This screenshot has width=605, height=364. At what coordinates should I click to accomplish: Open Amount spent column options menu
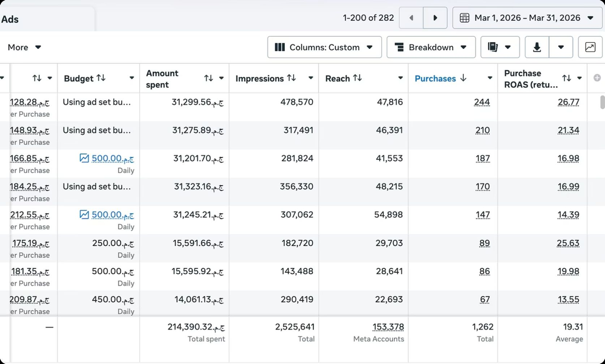click(221, 78)
